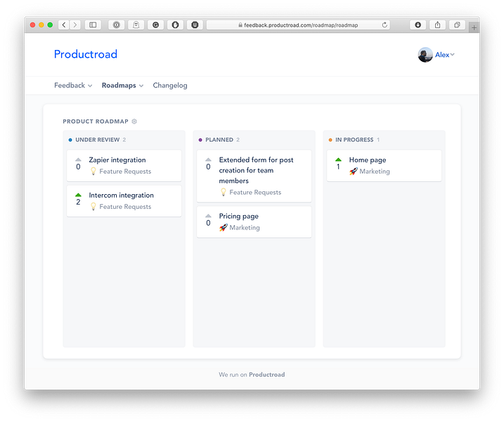This screenshot has height=422, width=504.
Task: Click Marketing label under Pricing page
Action: point(245,228)
